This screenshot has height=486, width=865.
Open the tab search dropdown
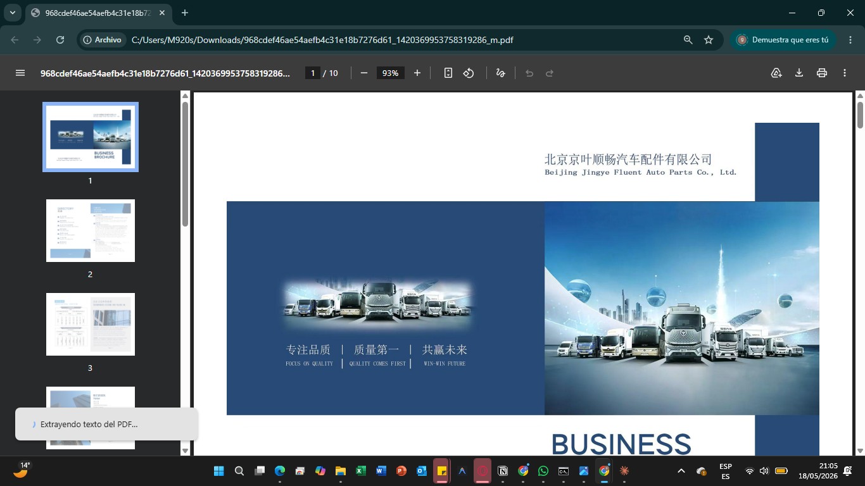coord(12,13)
